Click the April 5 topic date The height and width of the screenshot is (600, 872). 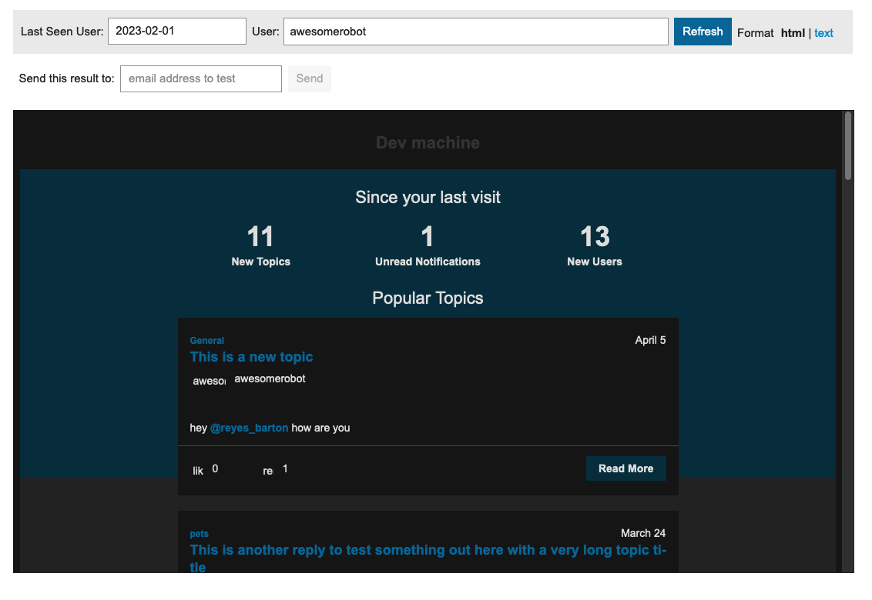click(650, 339)
